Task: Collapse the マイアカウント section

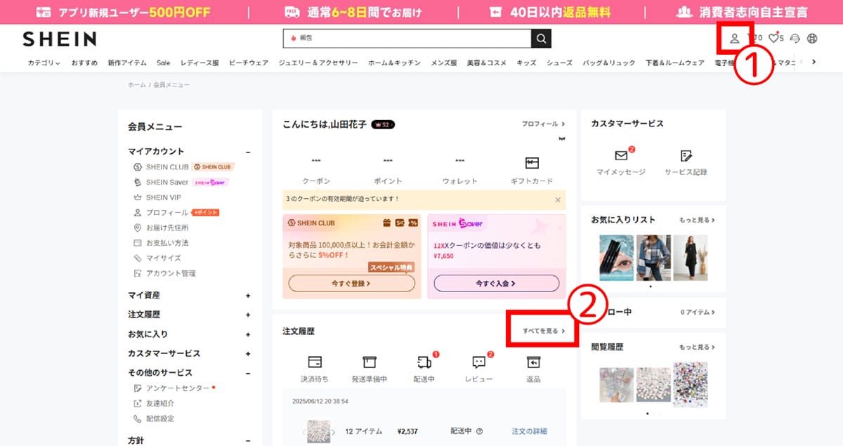Action: point(248,152)
